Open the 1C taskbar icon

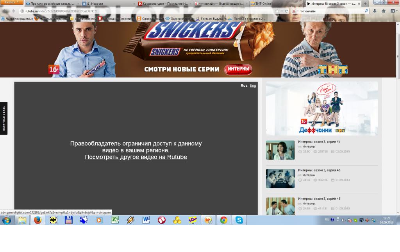pos(208,220)
